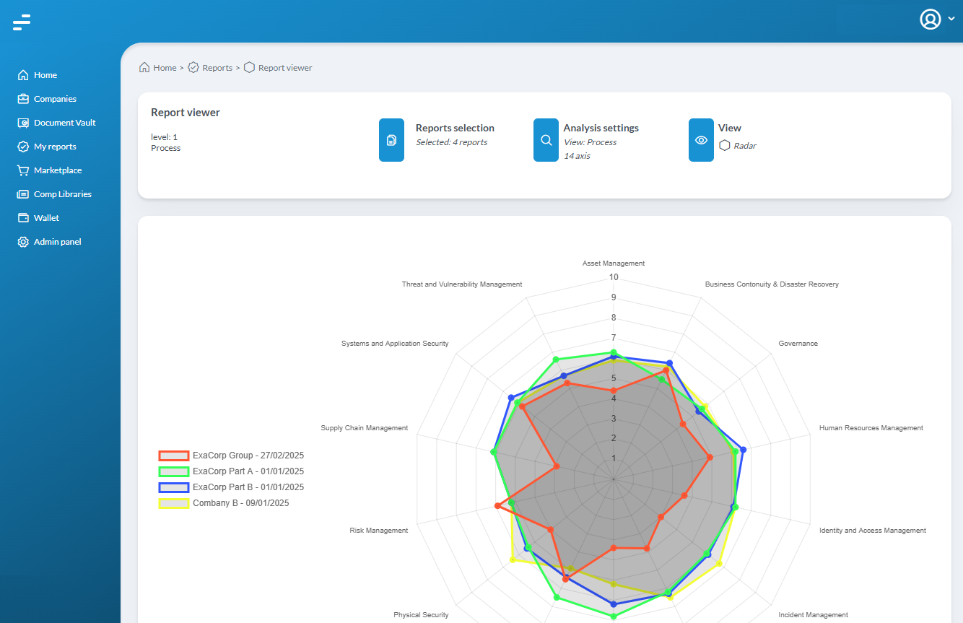Go to Comp Libraries menu item
Viewport: 963px width, 623px height.
coord(62,194)
